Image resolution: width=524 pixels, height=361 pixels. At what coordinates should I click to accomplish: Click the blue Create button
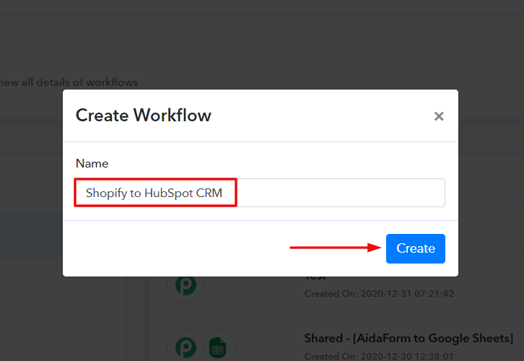click(x=416, y=248)
